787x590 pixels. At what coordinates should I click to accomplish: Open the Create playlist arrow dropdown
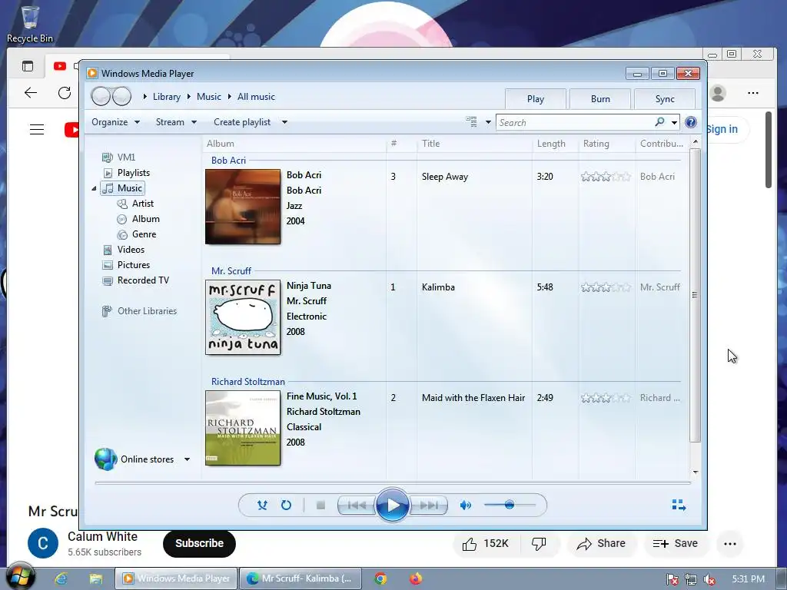click(284, 122)
